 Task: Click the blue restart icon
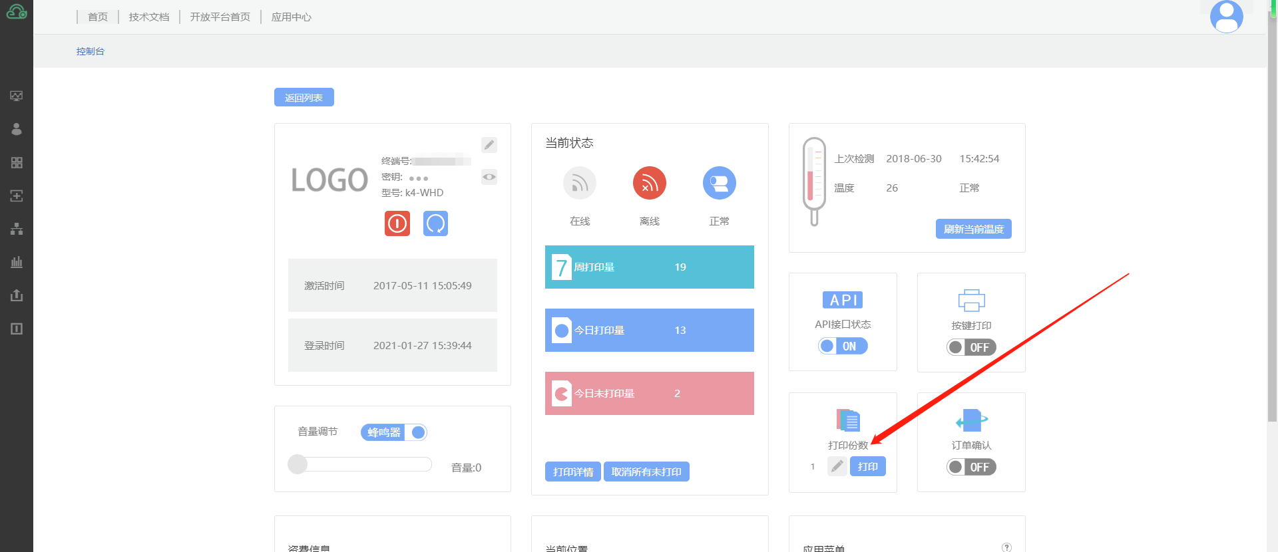pyautogui.click(x=435, y=223)
